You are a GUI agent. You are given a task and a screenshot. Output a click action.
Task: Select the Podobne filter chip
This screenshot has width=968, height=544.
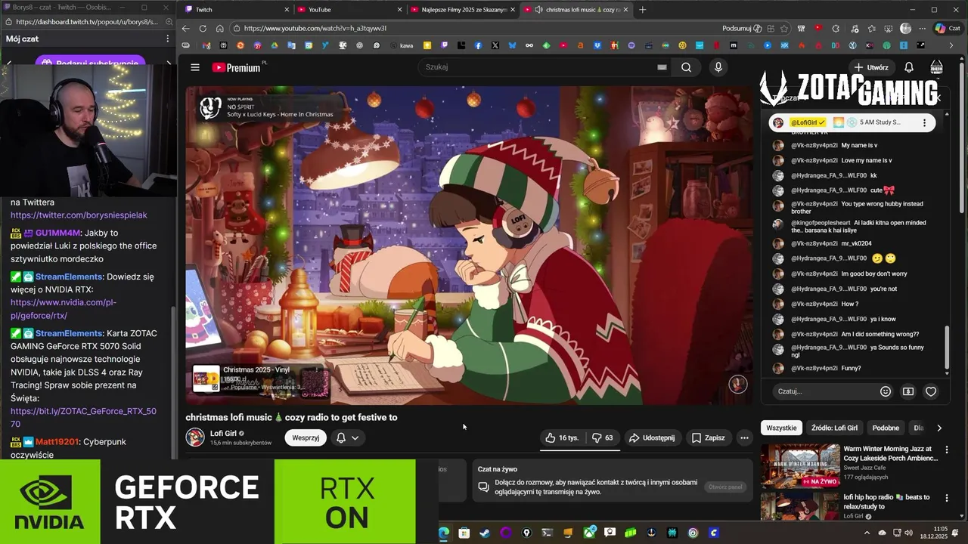click(x=886, y=428)
